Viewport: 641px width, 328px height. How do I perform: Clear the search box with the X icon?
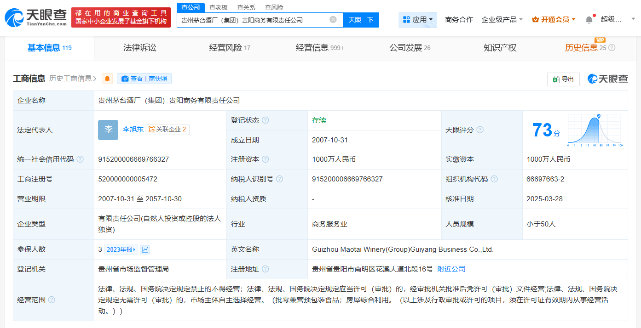click(x=333, y=20)
